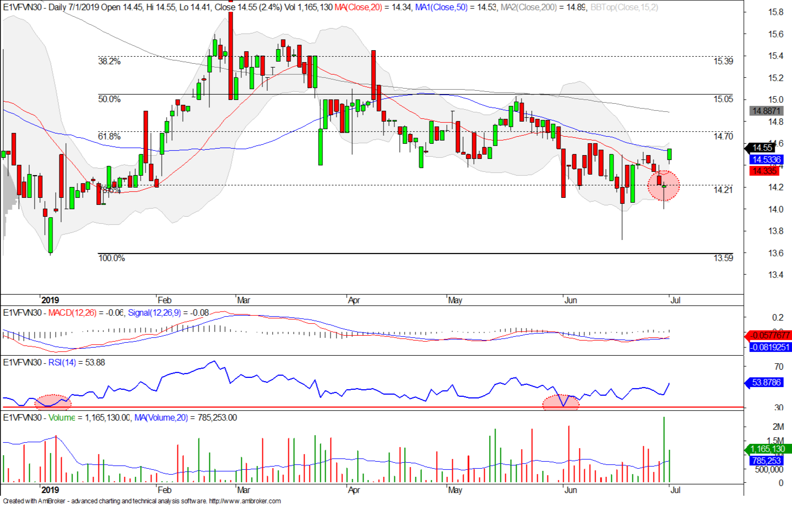
Task: Click the E1VFVN30 Daily chart title text
Action: point(168,8)
